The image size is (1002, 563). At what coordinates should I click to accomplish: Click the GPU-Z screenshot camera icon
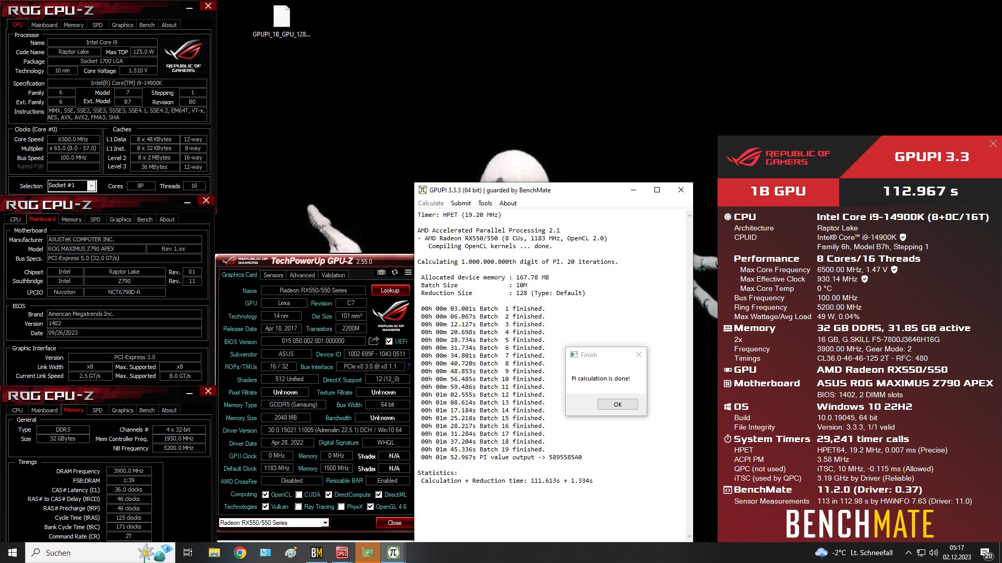coord(381,273)
